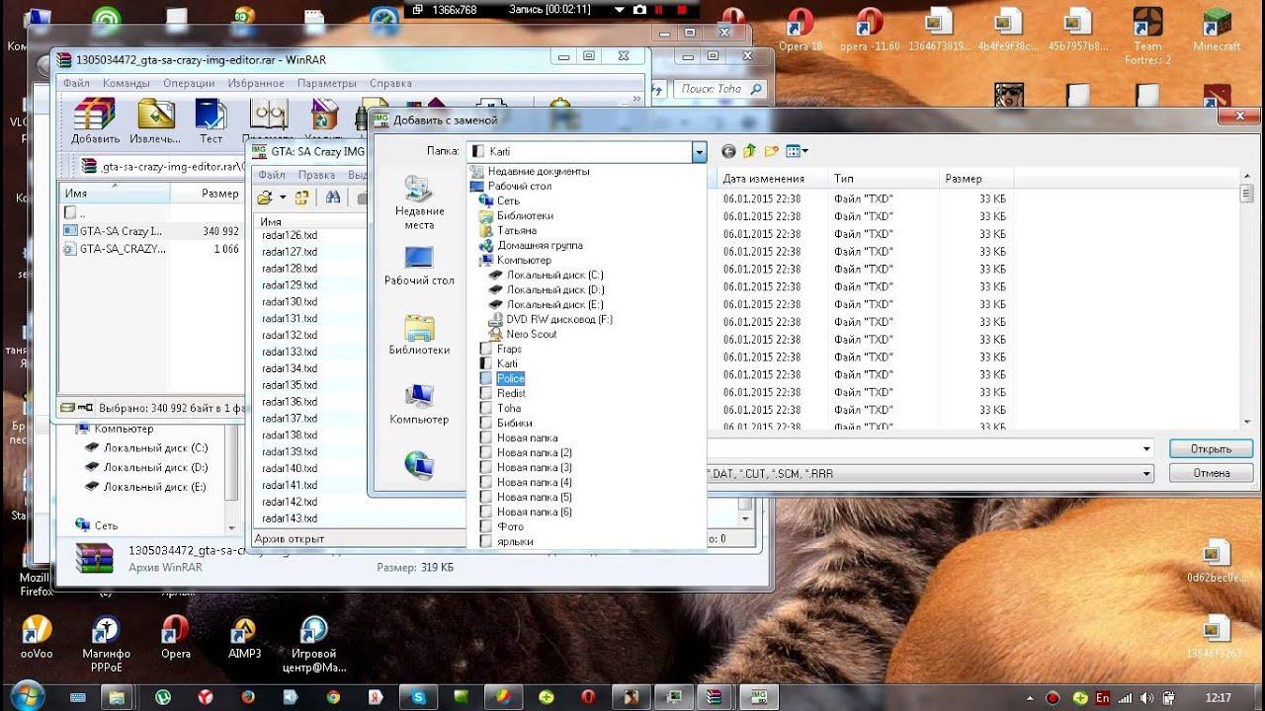The width and height of the screenshot is (1265, 711).
Task: Click the Удалить recycle icon in WinRAR
Action: (324, 114)
